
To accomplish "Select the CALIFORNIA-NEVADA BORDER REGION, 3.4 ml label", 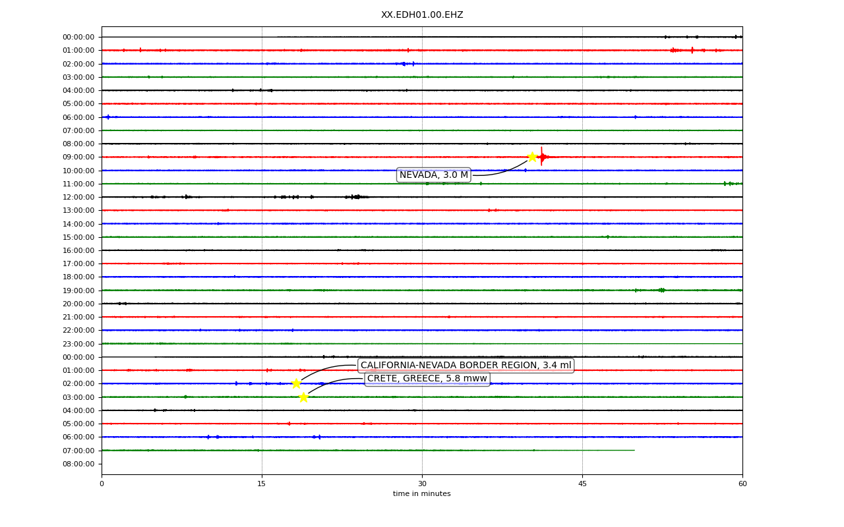I will click(466, 366).
